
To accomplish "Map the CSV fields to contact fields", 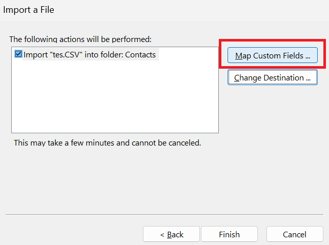I will (x=273, y=55).
